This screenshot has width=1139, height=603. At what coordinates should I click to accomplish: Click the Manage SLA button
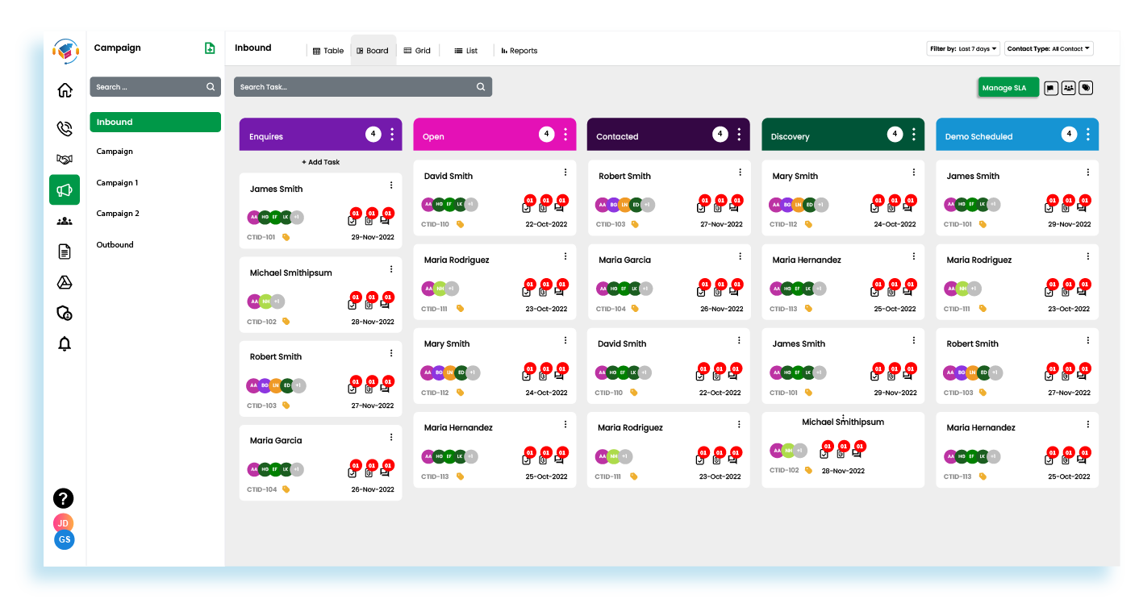1008,87
